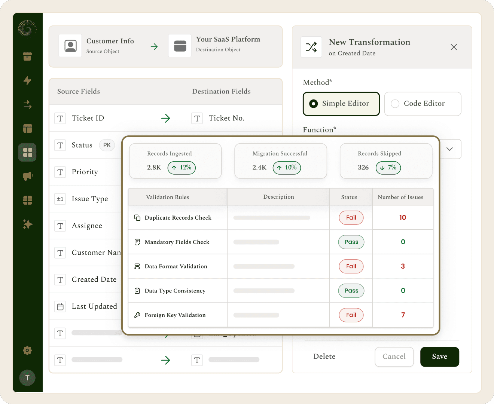Click the shuffle transformation icon
494x404 pixels.
[311, 47]
